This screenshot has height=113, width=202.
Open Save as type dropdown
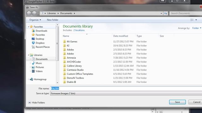(x=126, y=94)
